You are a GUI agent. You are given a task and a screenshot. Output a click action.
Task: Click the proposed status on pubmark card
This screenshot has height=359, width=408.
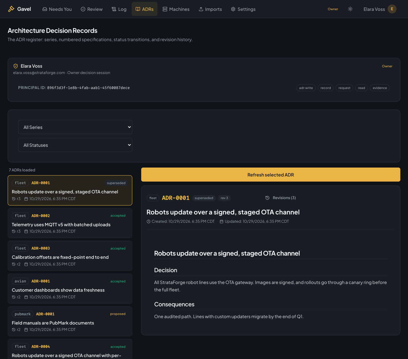118,314
